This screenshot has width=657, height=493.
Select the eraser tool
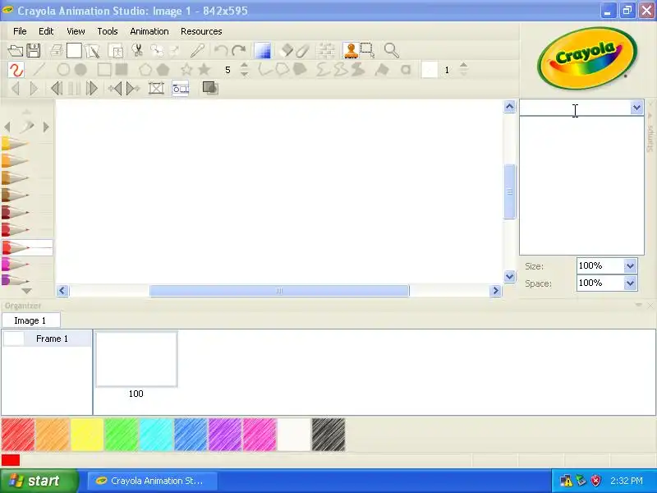286,51
